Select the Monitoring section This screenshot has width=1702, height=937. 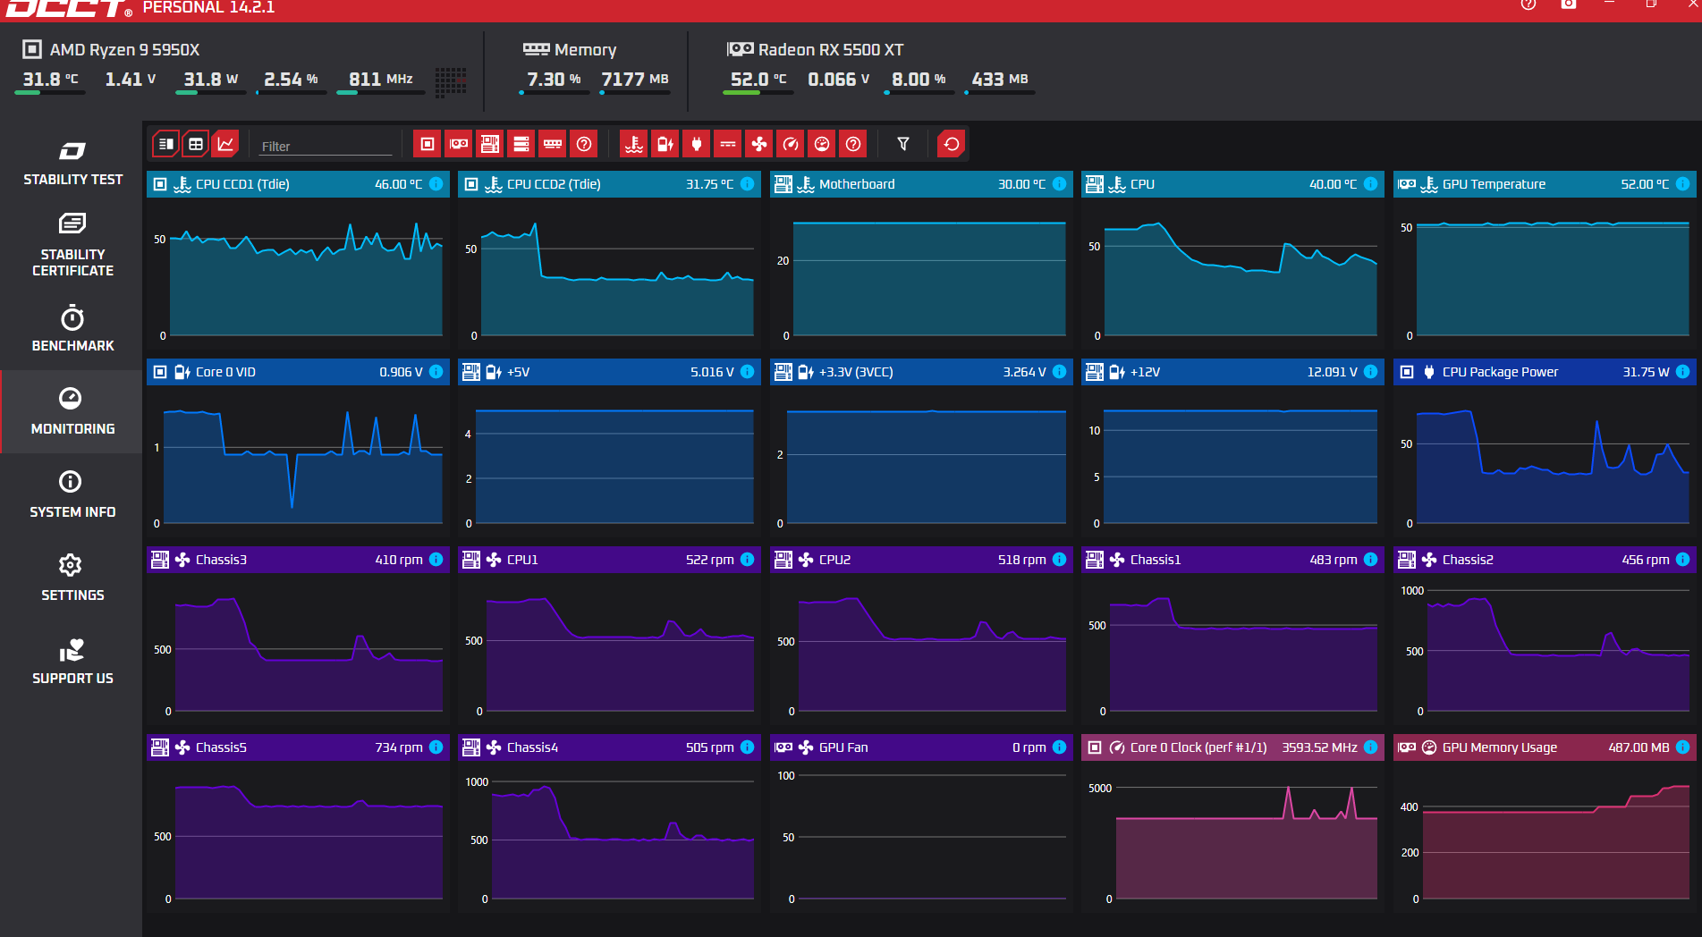point(72,412)
